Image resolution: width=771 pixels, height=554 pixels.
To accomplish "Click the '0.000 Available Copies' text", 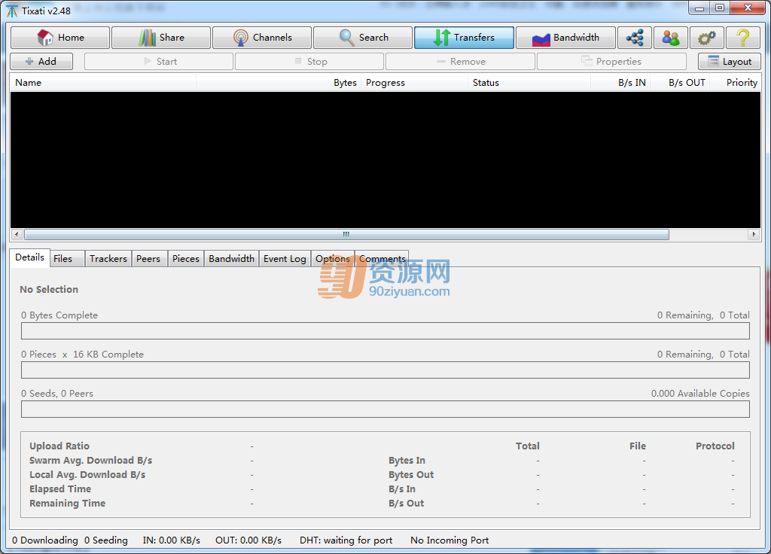I will [700, 394].
